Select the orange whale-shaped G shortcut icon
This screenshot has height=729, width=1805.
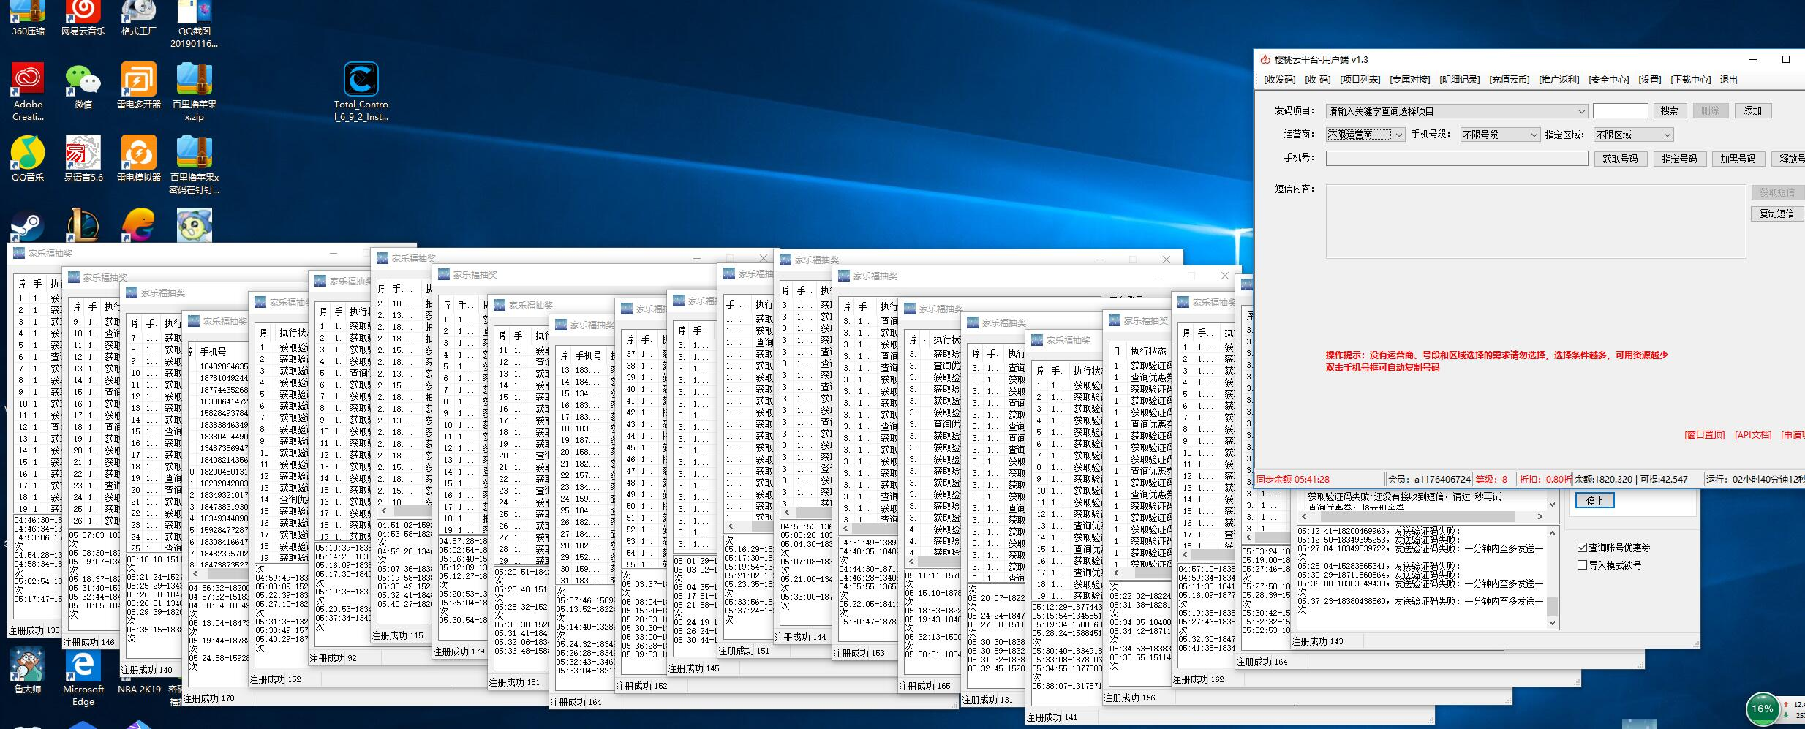pyautogui.click(x=139, y=225)
